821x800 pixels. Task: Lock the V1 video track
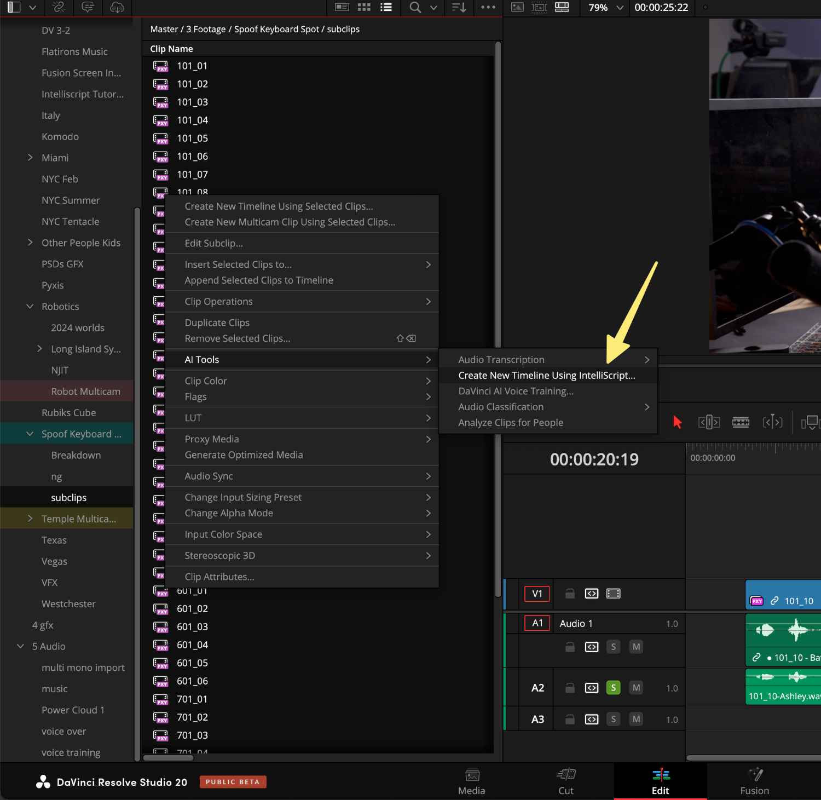pyautogui.click(x=569, y=594)
